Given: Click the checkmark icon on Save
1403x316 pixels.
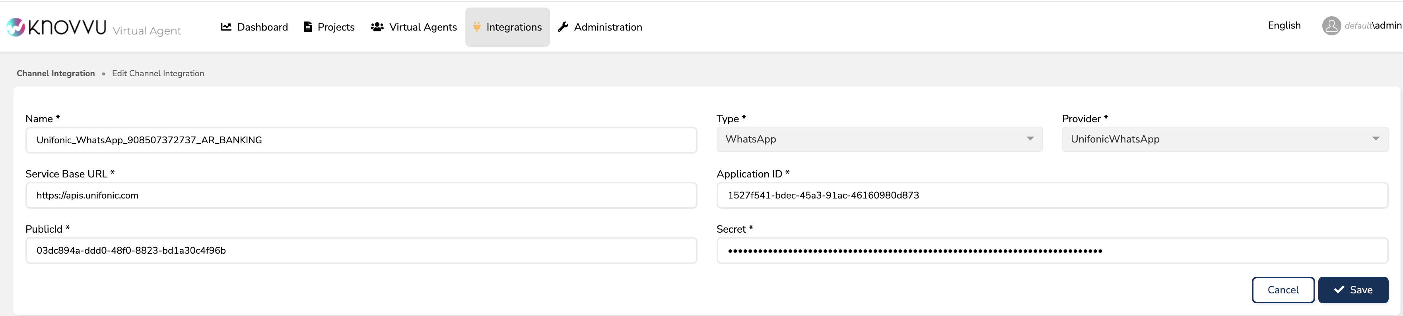Looking at the screenshot, I should [x=1339, y=290].
